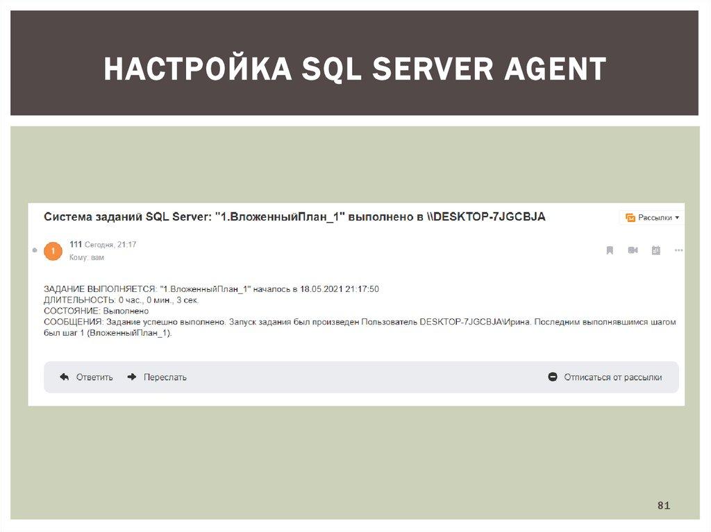This screenshot has height=532, width=711.
Task: Click the slide number 81
Action: click(664, 506)
